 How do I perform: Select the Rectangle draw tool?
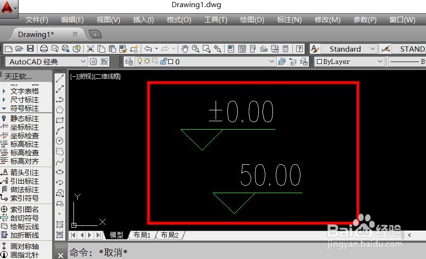[x=60, y=120]
